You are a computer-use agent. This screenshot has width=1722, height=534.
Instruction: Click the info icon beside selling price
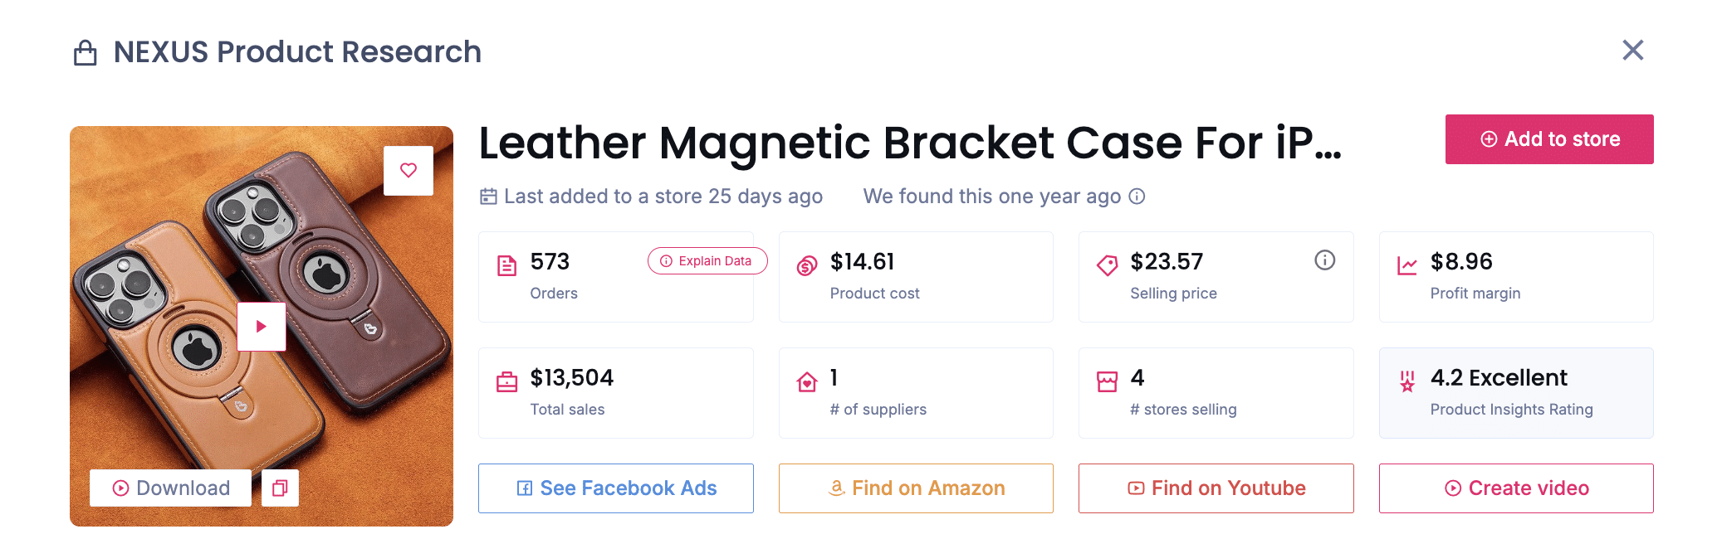(x=1324, y=260)
